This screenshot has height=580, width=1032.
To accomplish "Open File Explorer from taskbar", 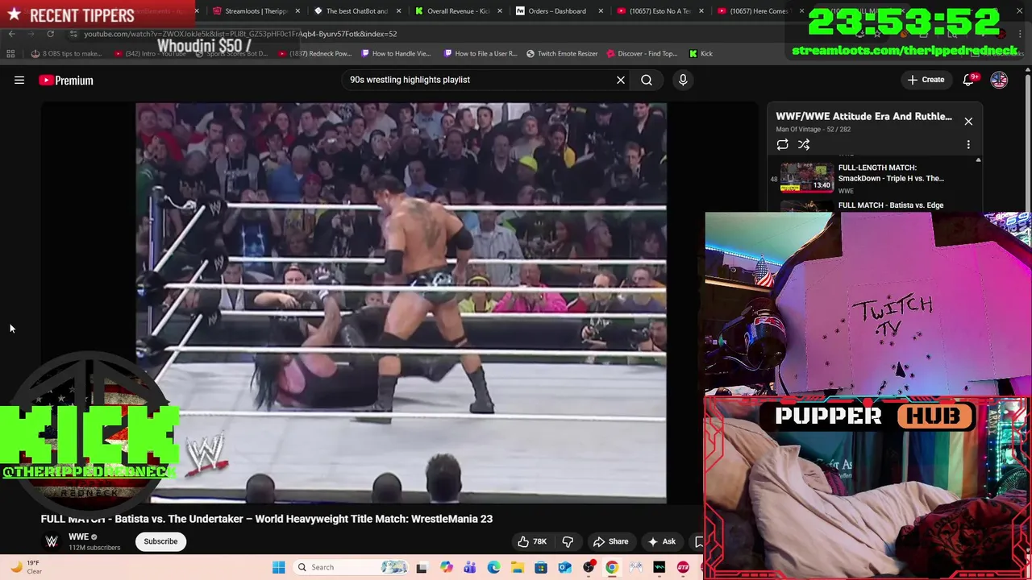I will [517, 567].
